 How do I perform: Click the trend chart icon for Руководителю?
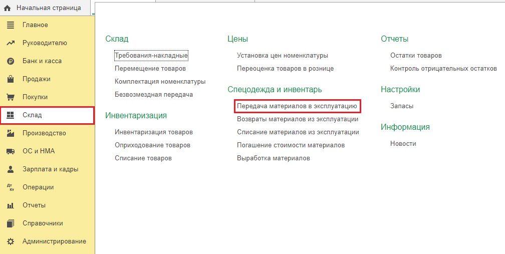click(x=10, y=43)
